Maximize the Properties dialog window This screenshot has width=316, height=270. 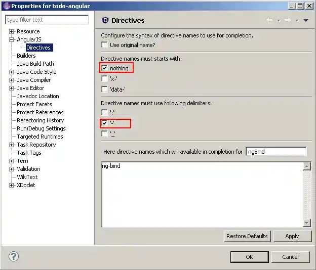(x=300, y=6)
